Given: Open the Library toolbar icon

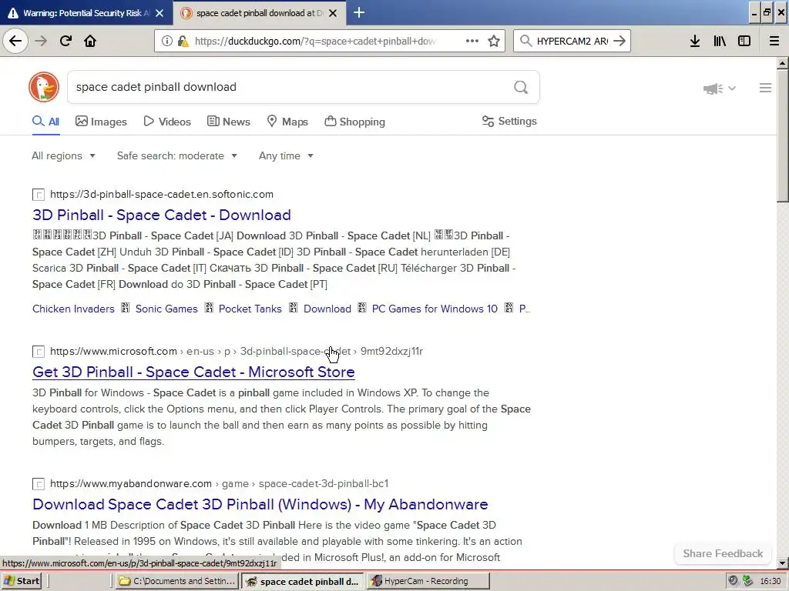Looking at the screenshot, I should (x=720, y=42).
